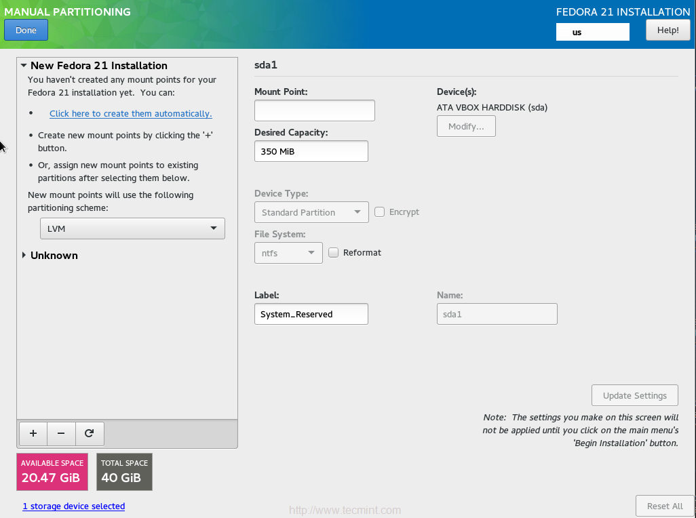
Task: Click the MANUAL PARTITIONING title
Action: pos(67,12)
